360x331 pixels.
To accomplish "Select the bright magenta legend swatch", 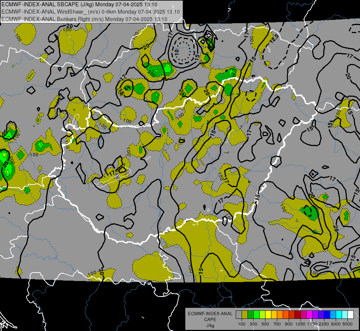I will point(310,315).
